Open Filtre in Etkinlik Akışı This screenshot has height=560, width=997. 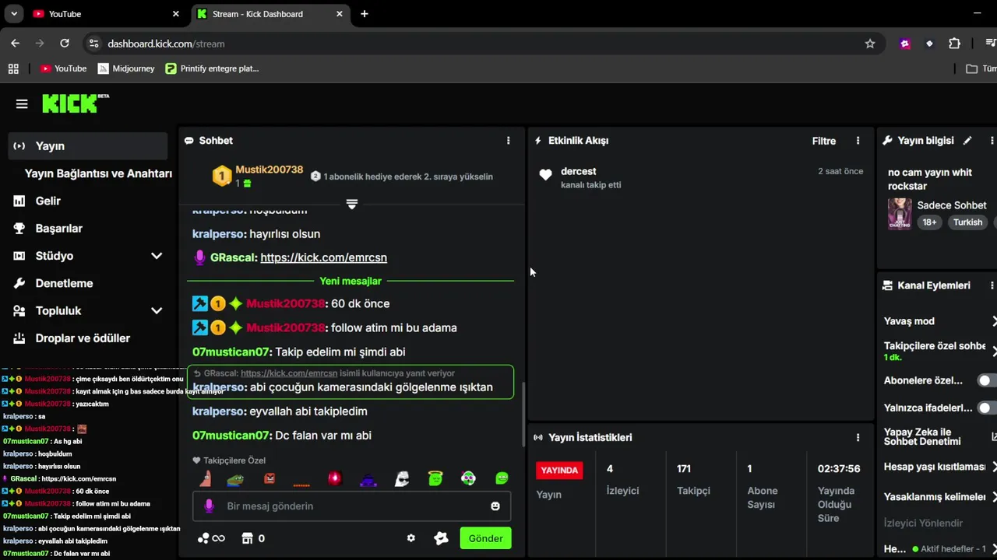824,141
